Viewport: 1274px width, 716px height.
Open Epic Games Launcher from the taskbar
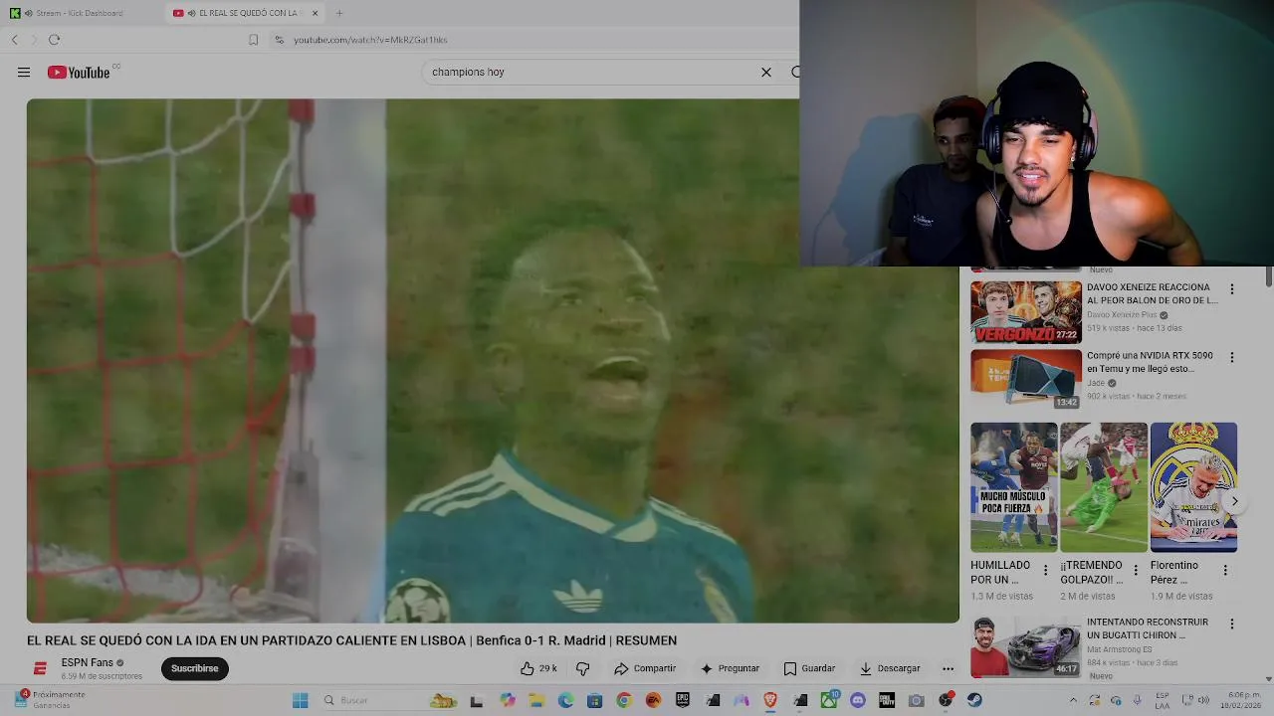pos(683,700)
